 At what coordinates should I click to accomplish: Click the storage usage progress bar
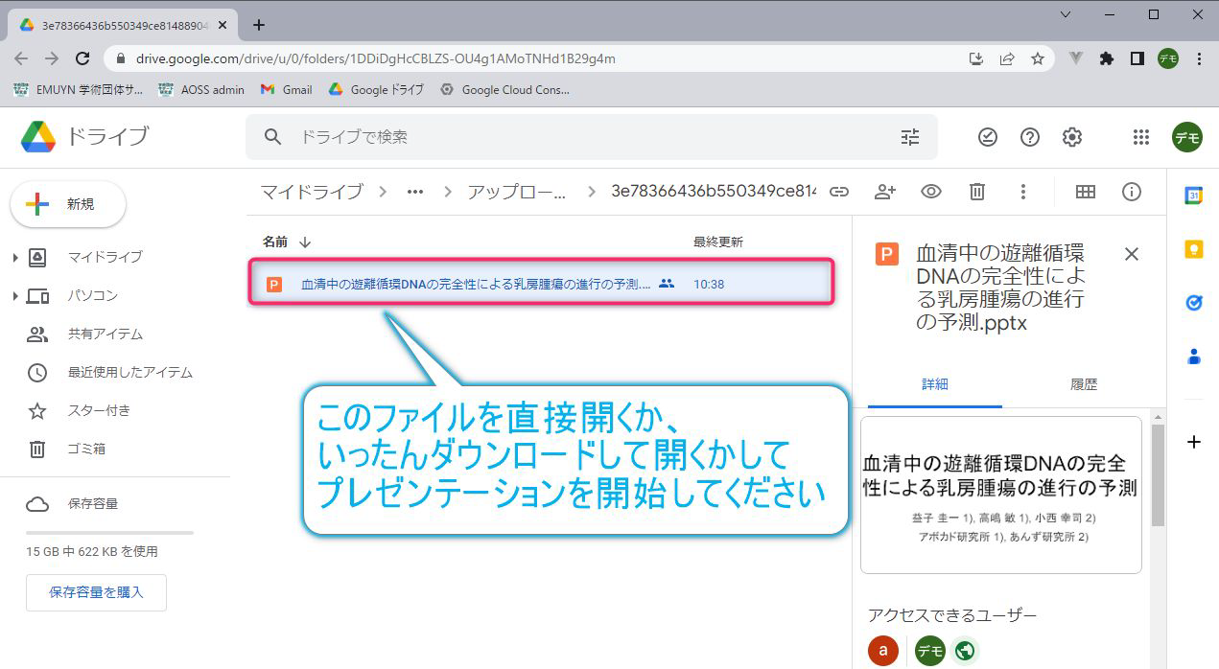click(x=109, y=532)
